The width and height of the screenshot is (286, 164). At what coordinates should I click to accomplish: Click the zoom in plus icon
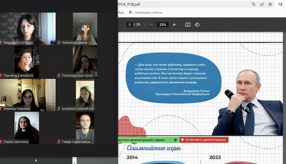coord(174,25)
